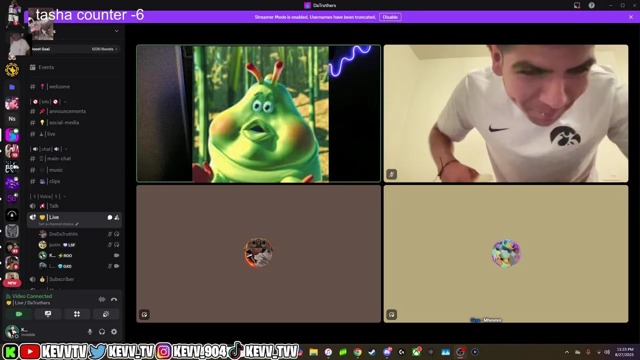Open volume control in system tray
Image resolution: width=640 pixels, height=360 pixels.
click(x=607, y=352)
